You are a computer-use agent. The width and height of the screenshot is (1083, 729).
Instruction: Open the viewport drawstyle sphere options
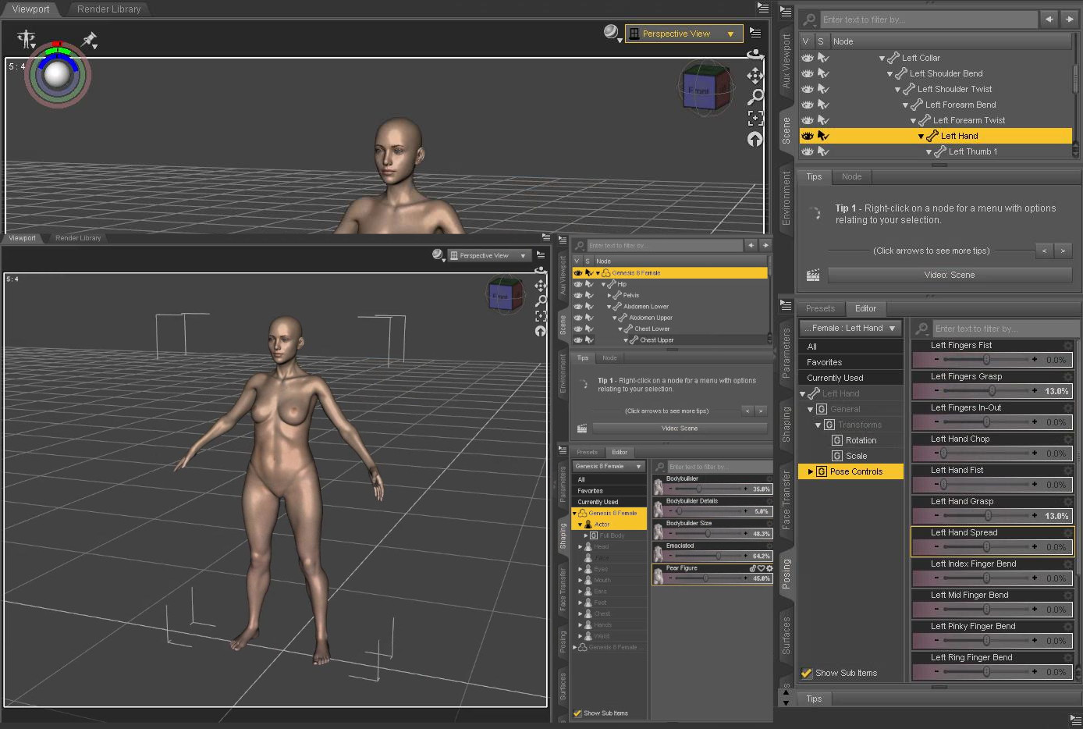click(x=610, y=33)
